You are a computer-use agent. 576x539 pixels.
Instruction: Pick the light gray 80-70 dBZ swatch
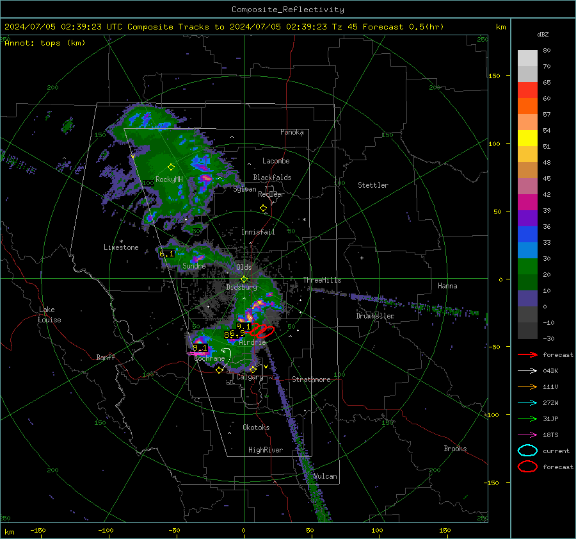(x=527, y=58)
